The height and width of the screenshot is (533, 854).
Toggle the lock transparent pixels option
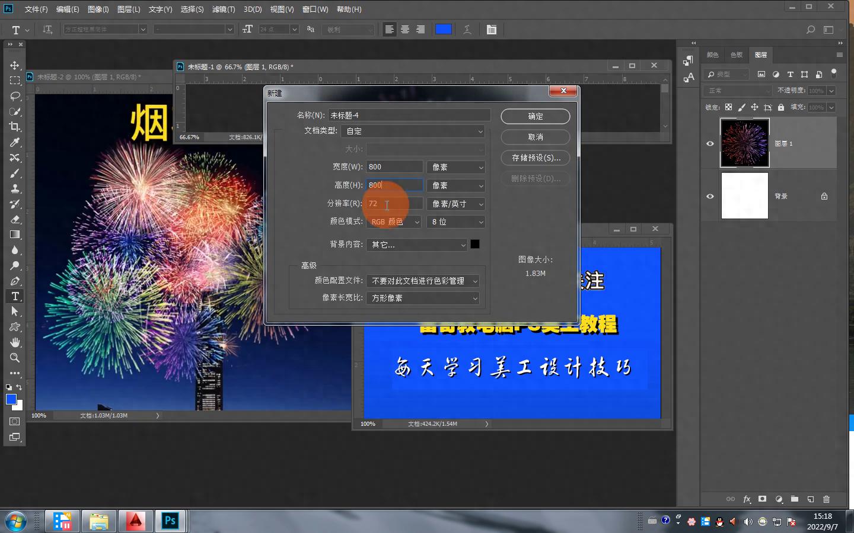coord(728,107)
